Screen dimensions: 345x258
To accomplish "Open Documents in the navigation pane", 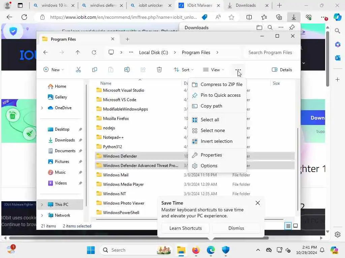I will tap(65, 151).
